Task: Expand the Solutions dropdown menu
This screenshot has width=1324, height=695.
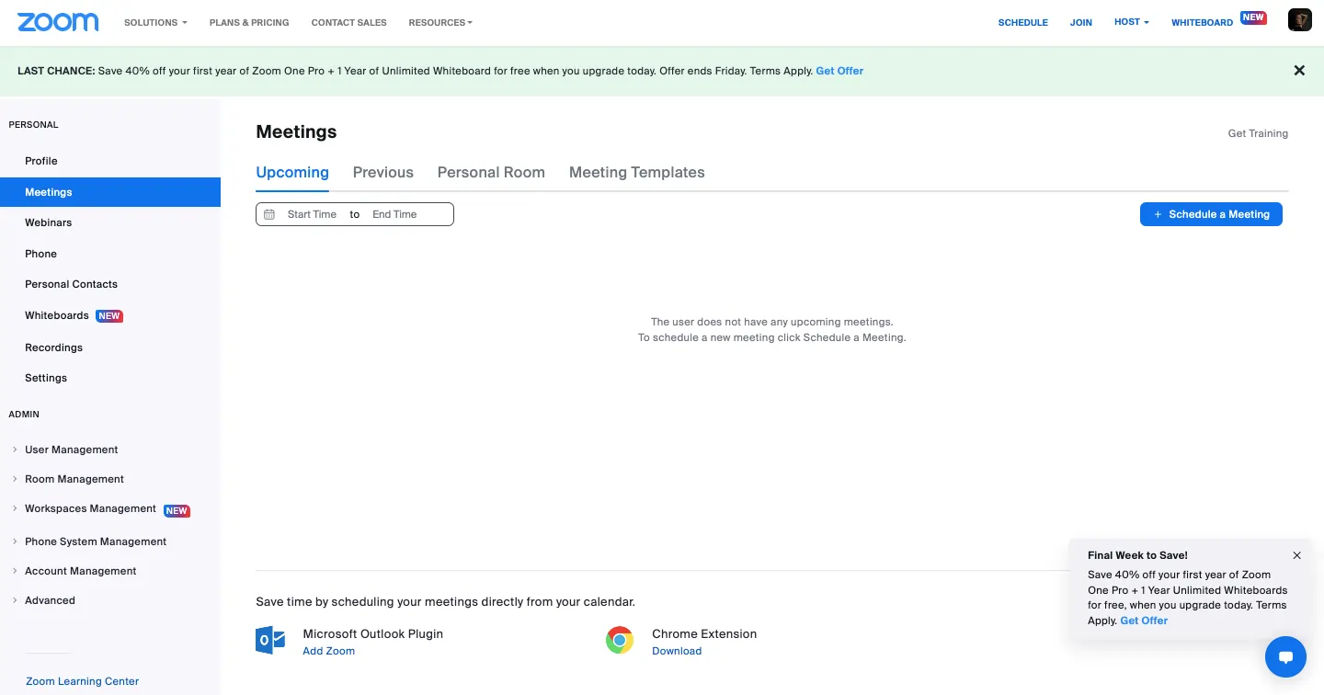Action: tap(155, 22)
